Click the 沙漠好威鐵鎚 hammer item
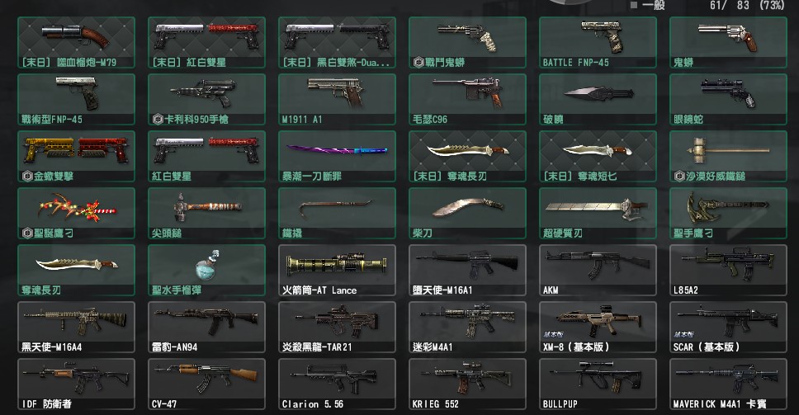 pos(728,156)
